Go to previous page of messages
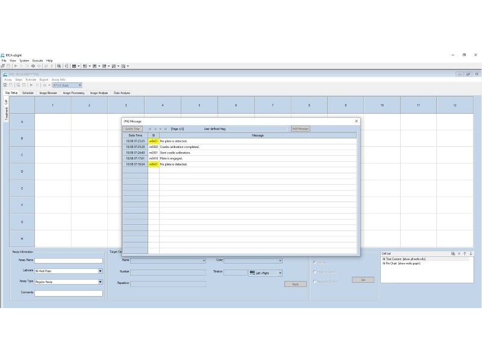 (x=155, y=129)
